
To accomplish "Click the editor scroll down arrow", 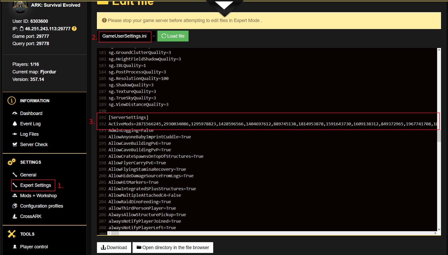I will 439,229.
